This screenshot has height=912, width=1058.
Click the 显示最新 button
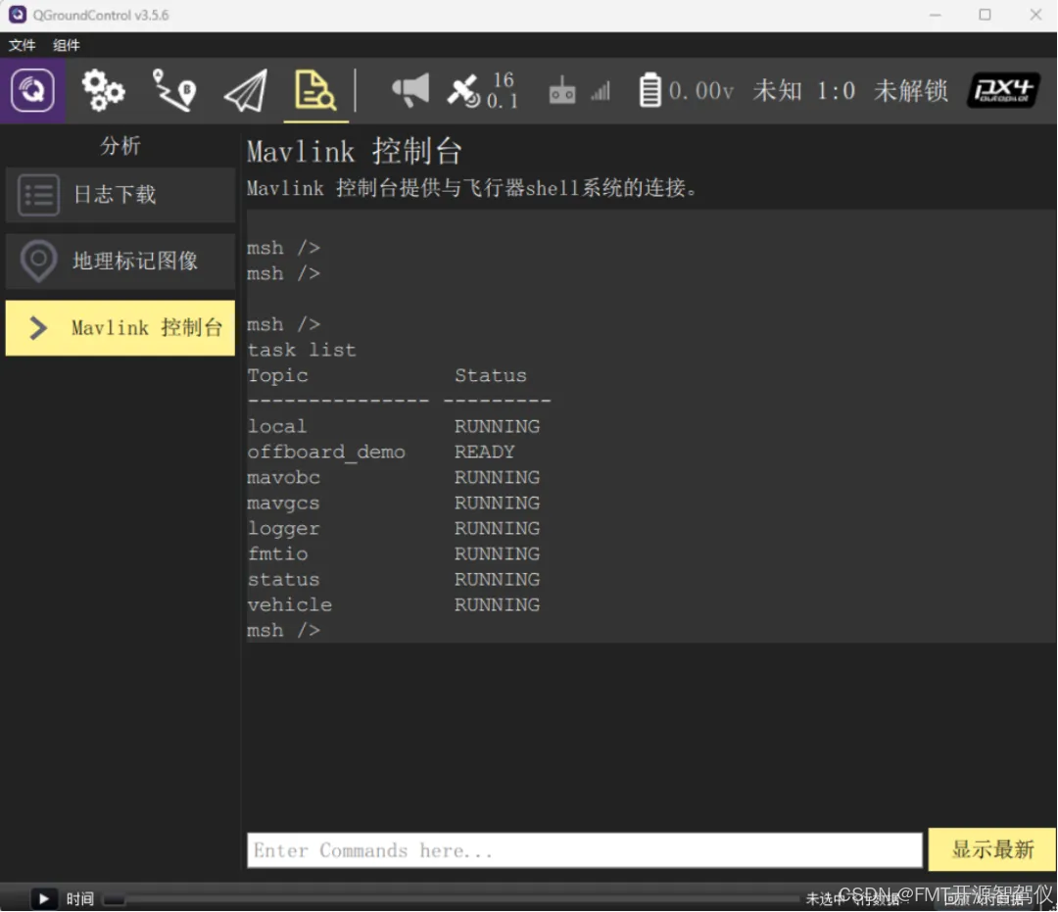tap(992, 849)
